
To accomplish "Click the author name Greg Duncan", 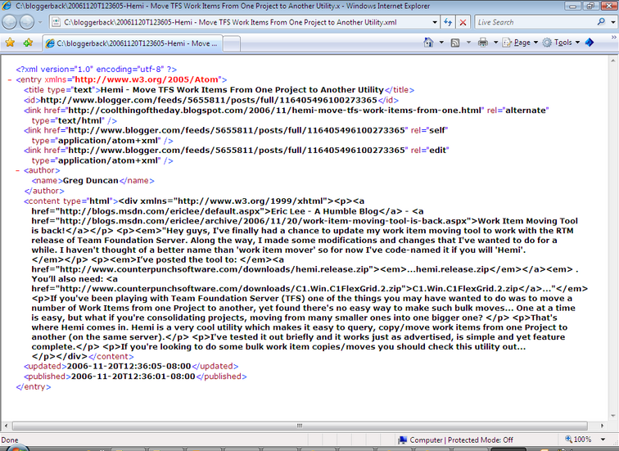I will tap(91, 181).
